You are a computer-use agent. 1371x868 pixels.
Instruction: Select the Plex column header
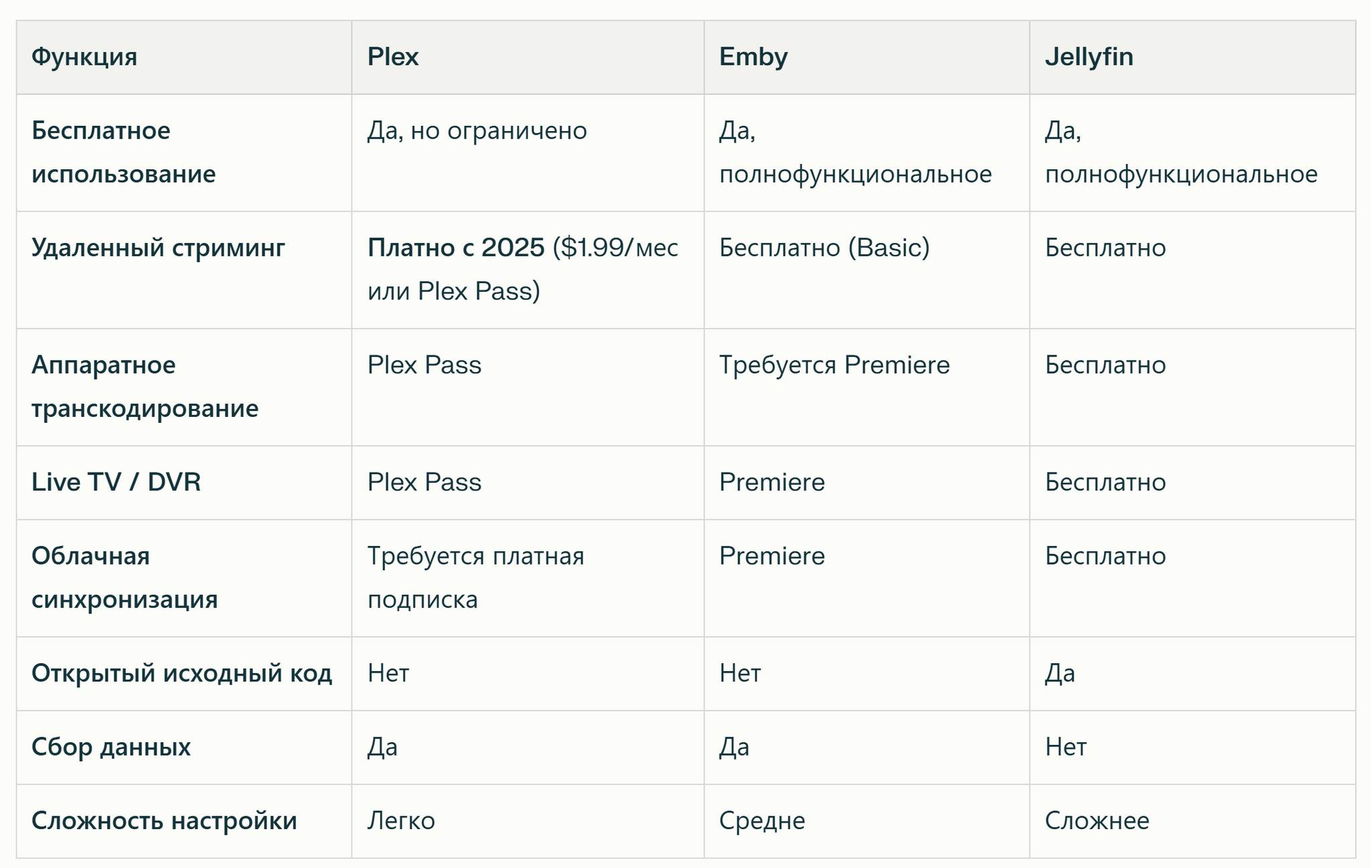click(x=393, y=57)
